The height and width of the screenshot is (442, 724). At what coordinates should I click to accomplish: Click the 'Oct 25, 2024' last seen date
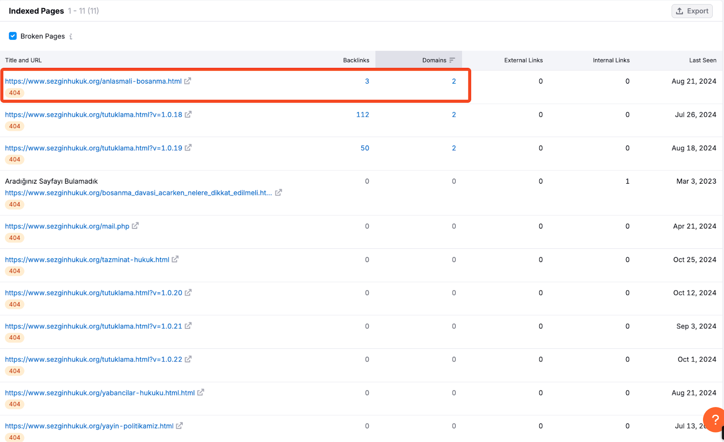click(x=695, y=260)
